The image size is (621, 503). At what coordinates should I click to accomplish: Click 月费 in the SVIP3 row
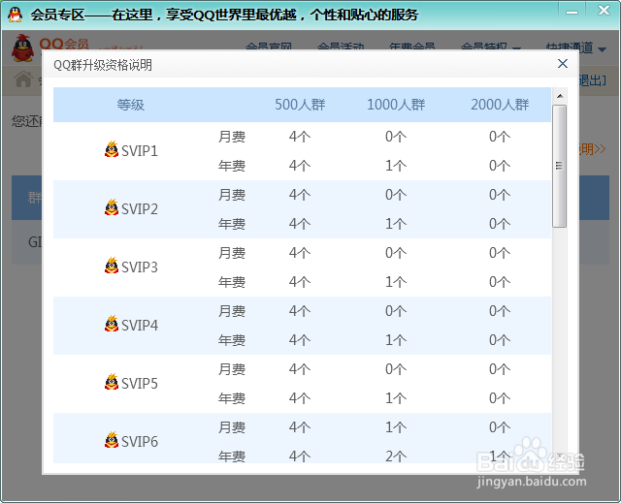pyautogui.click(x=232, y=253)
